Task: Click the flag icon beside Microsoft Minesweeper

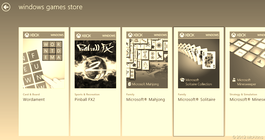Action: coord(234,80)
